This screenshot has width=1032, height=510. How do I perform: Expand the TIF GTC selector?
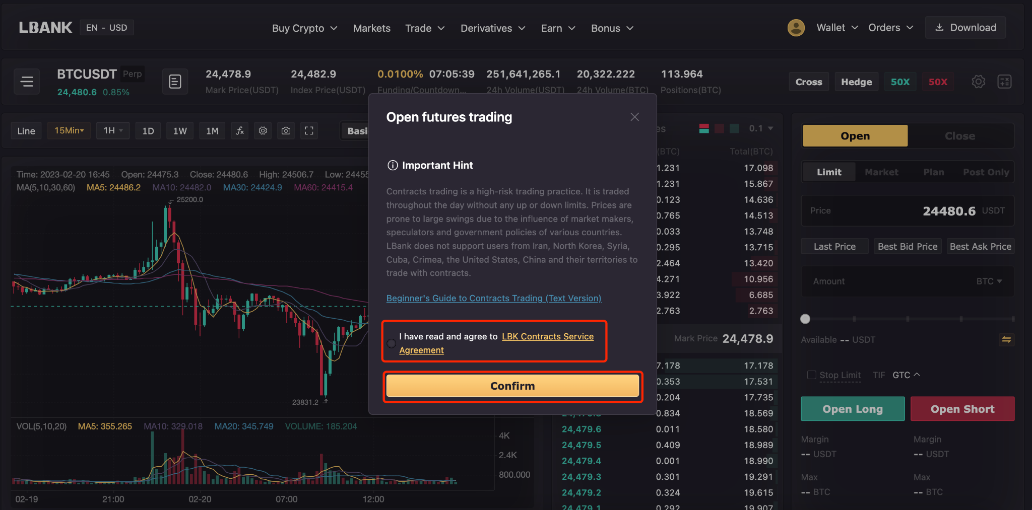point(906,375)
